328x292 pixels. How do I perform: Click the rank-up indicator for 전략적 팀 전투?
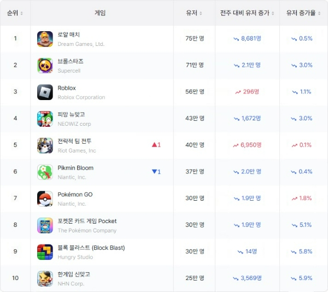(156, 145)
